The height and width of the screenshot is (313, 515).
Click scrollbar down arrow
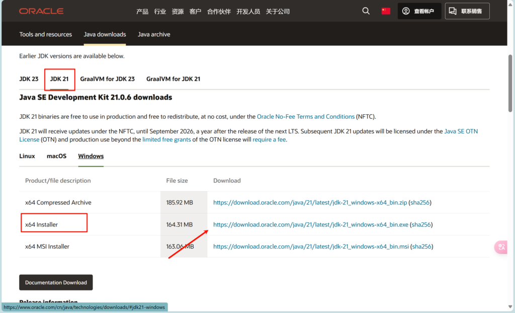[x=510, y=307]
